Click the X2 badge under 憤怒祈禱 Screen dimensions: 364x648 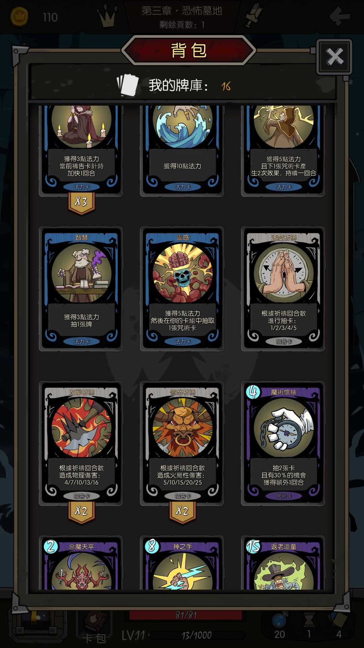[x=182, y=512]
